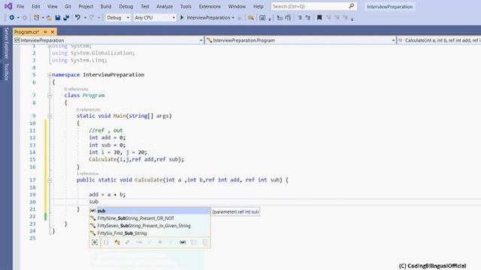Viewport: 481px width, 270px height.
Task: Click the search magnifier icon
Action: 351,6
